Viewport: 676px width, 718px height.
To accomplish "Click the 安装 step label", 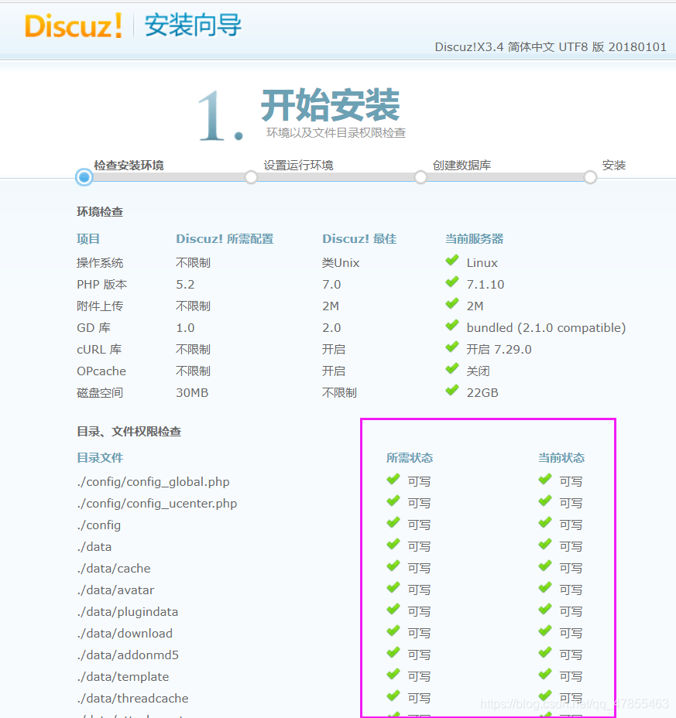I will point(614,166).
